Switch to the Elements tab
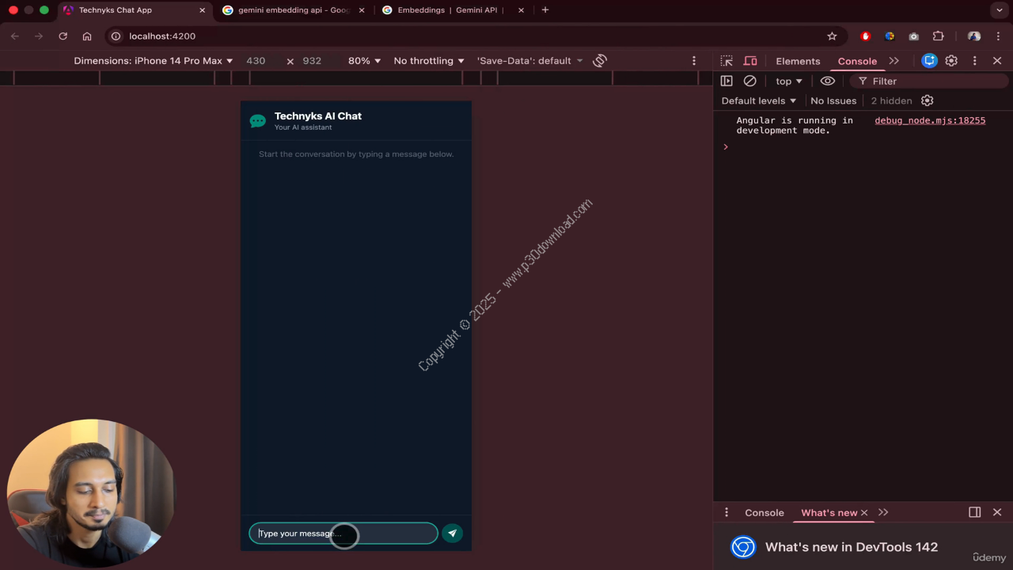This screenshot has height=570, width=1013. (x=798, y=61)
